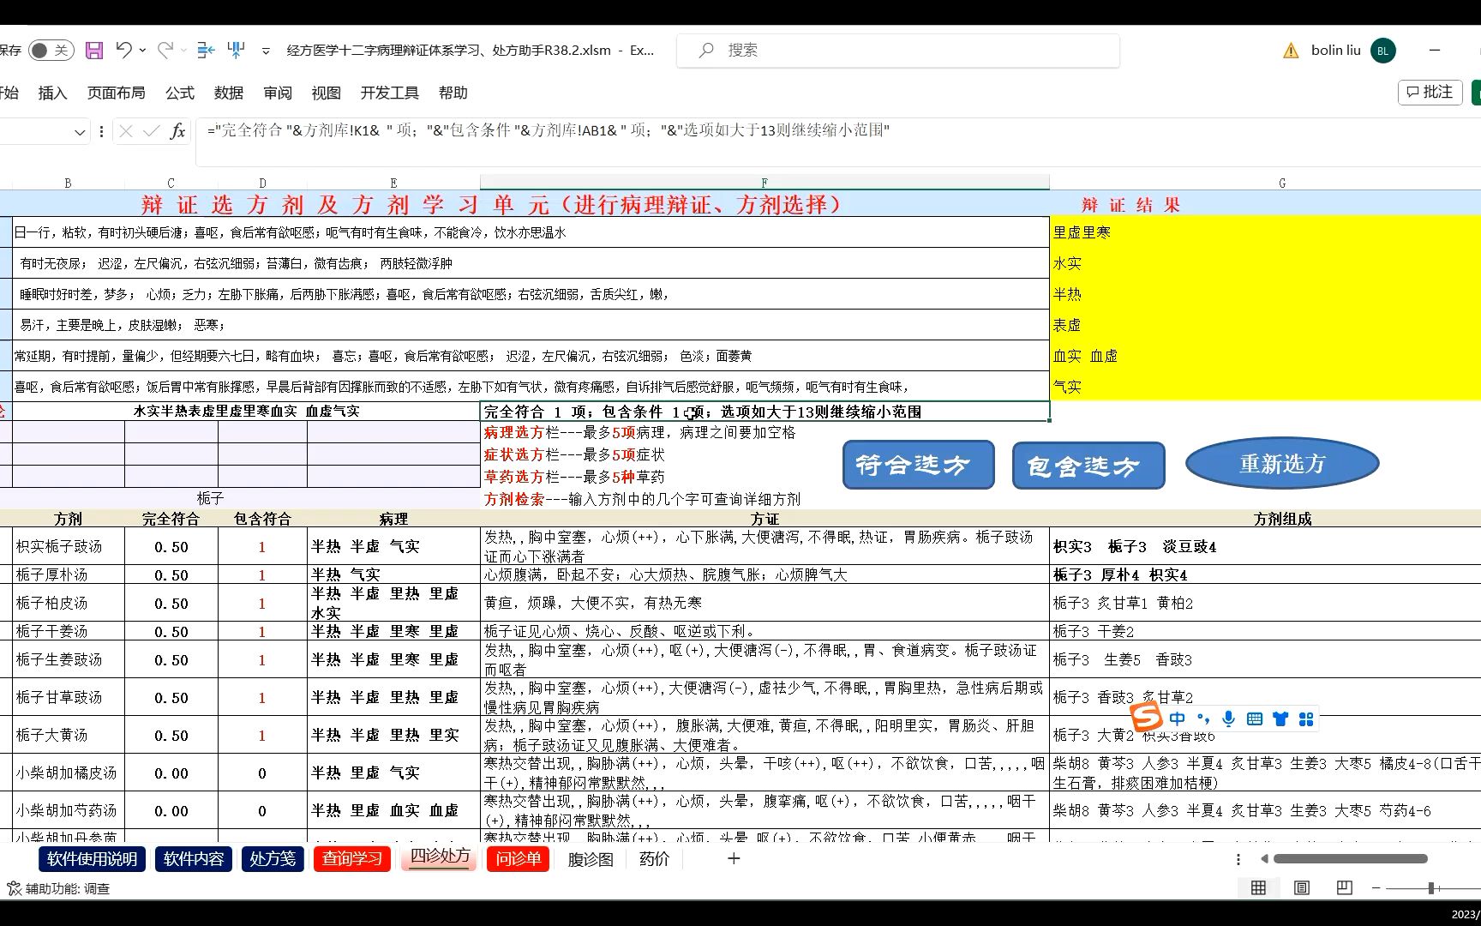Click the 包含选方 button
The width and height of the screenshot is (1481, 926).
tap(1088, 466)
